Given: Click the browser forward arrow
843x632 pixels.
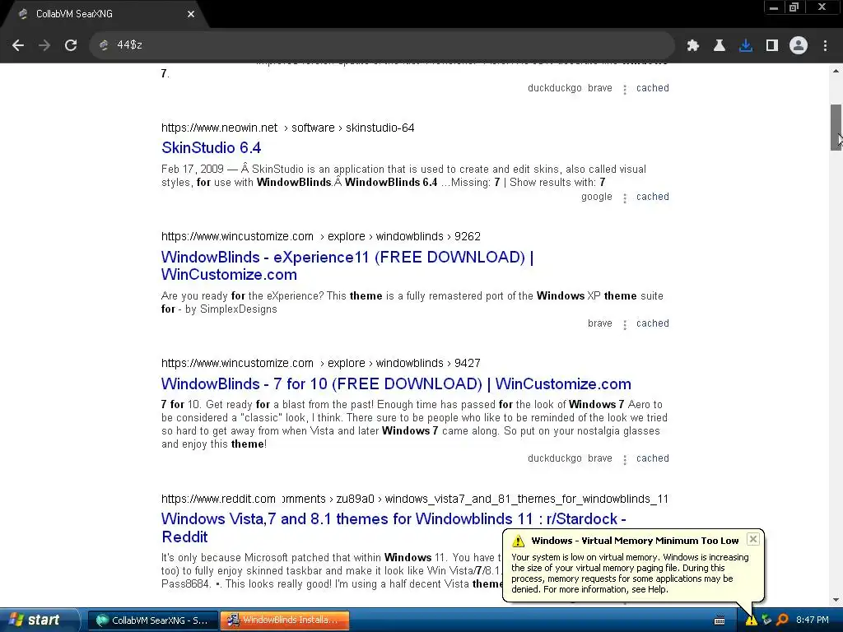Looking at the screenshot, I should (x=44, y=45).
